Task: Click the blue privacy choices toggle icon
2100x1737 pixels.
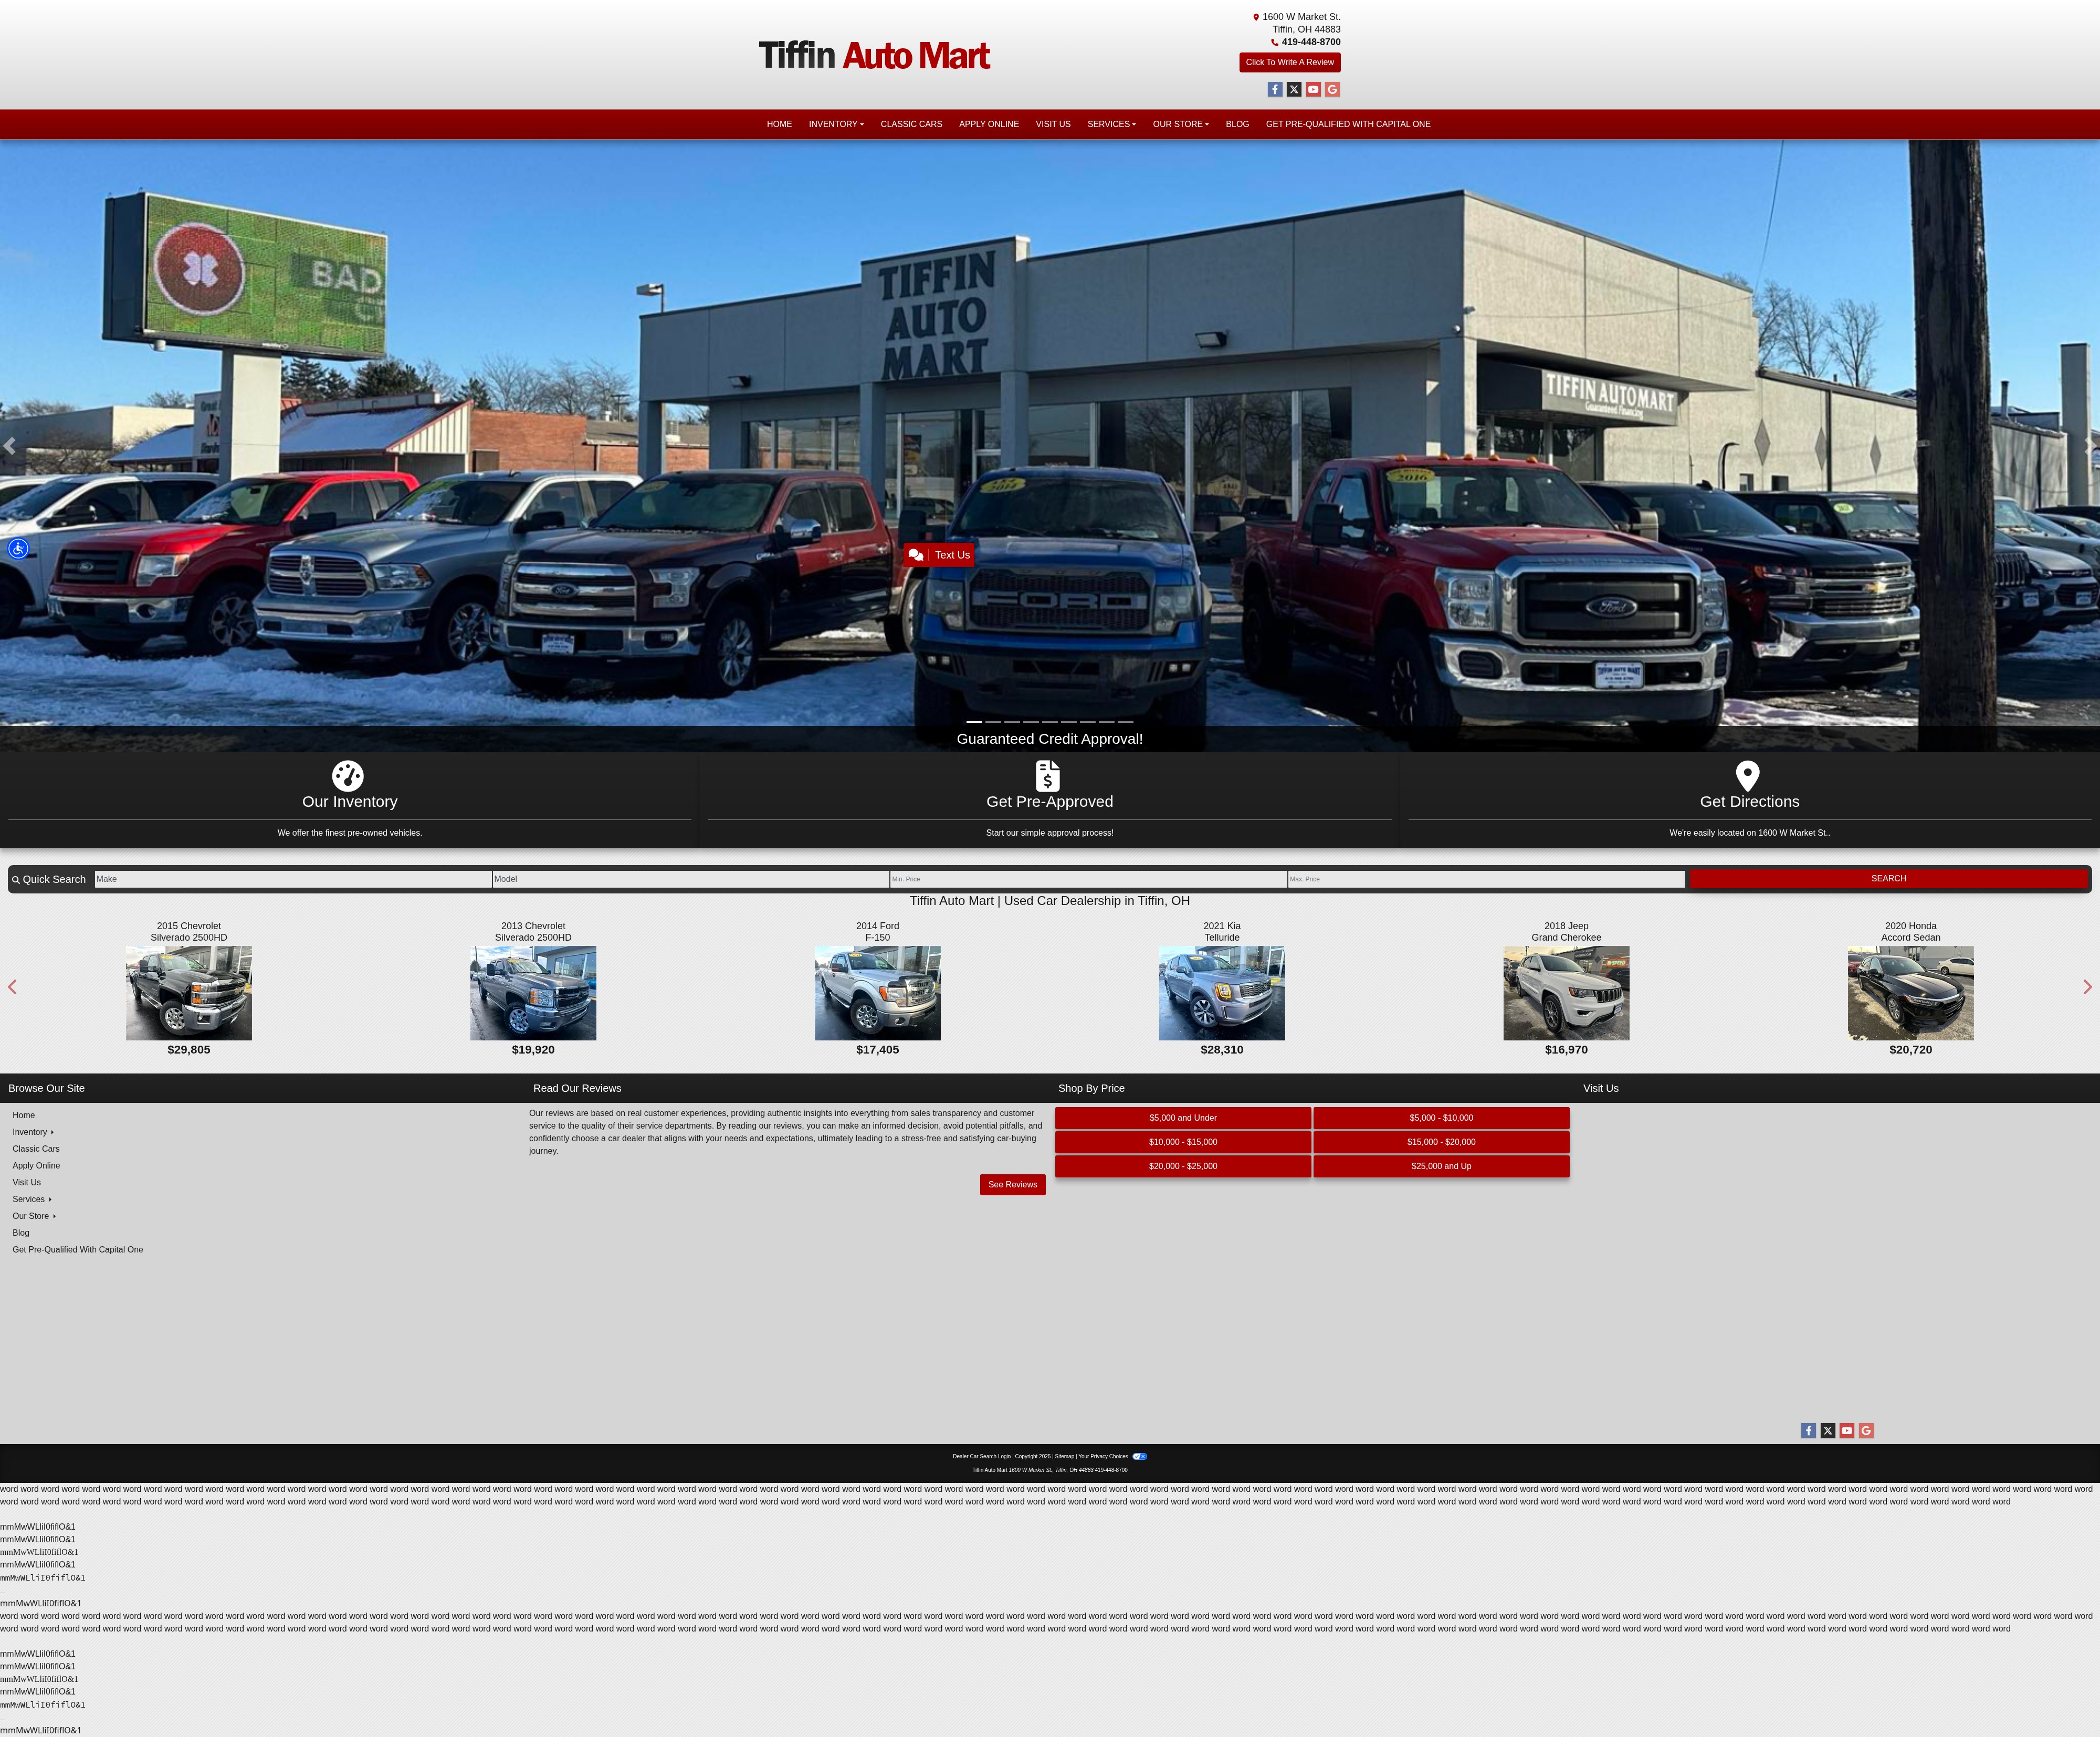Action: pos(1140,1456)
